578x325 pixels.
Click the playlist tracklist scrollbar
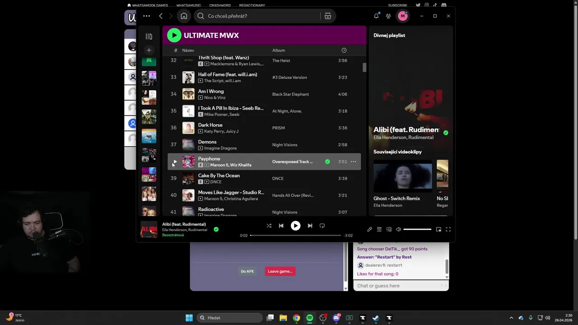pos(364,68)
